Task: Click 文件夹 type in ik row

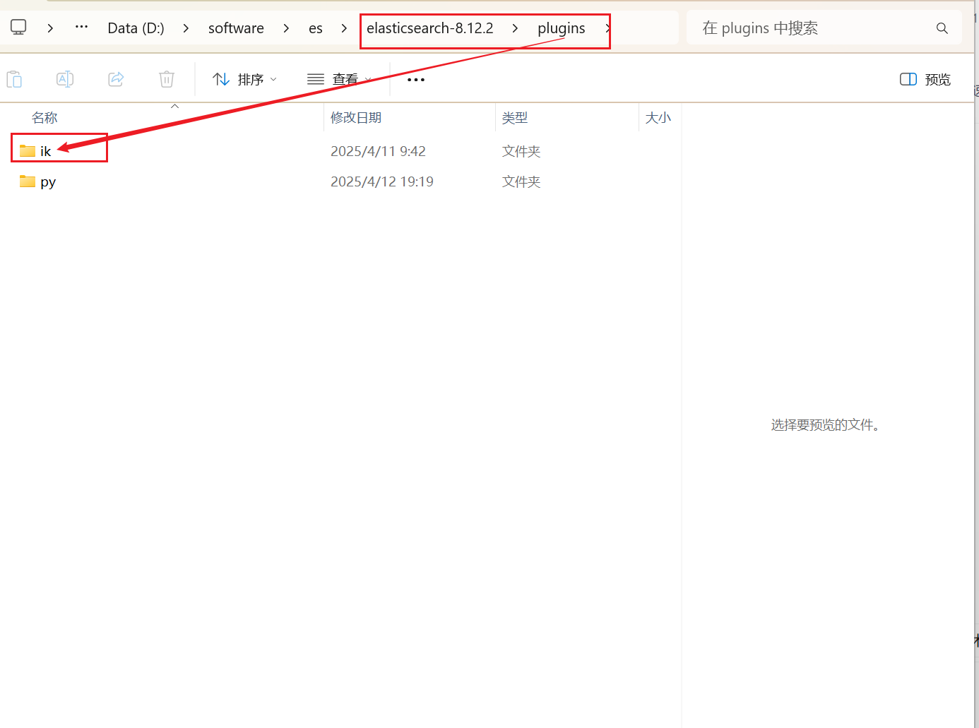Action: click(521, 151)
